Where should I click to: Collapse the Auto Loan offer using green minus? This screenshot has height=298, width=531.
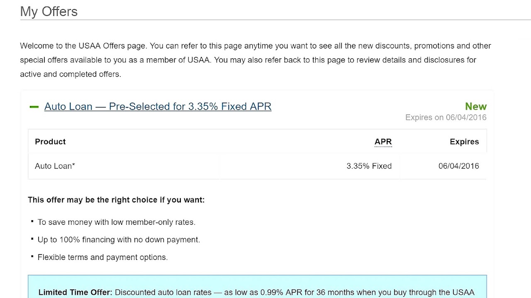[x=34, y=107]
